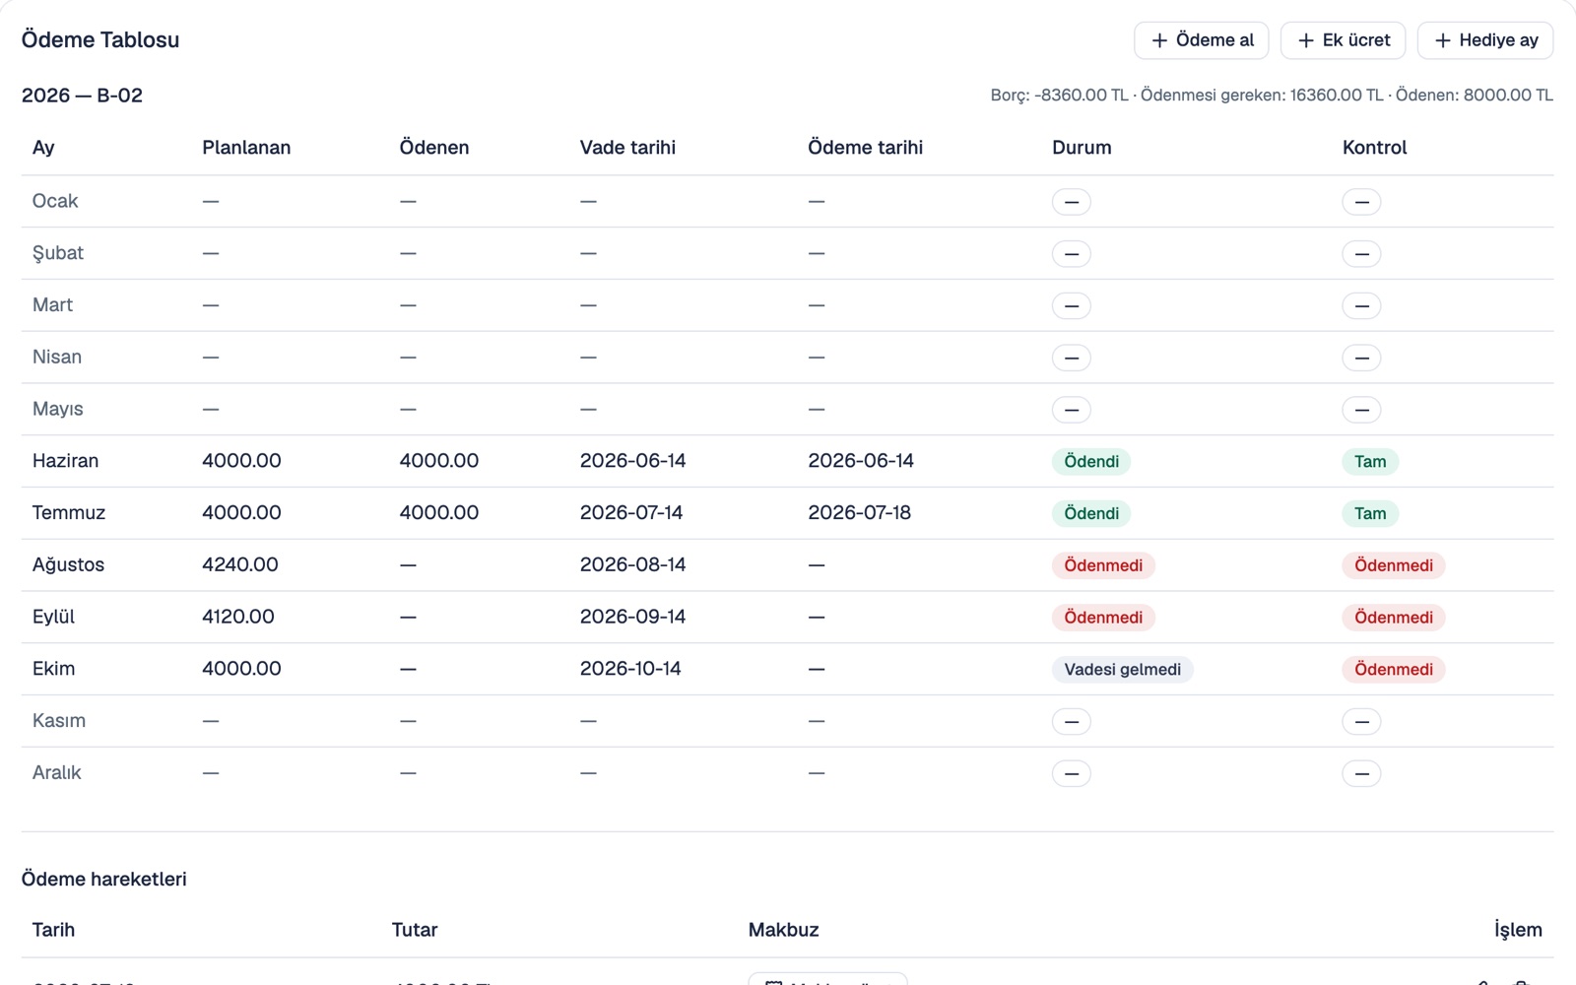Select the Tam badge in Haziran row
Viewport: 1576px width, 985px height.
(1370, 461)
